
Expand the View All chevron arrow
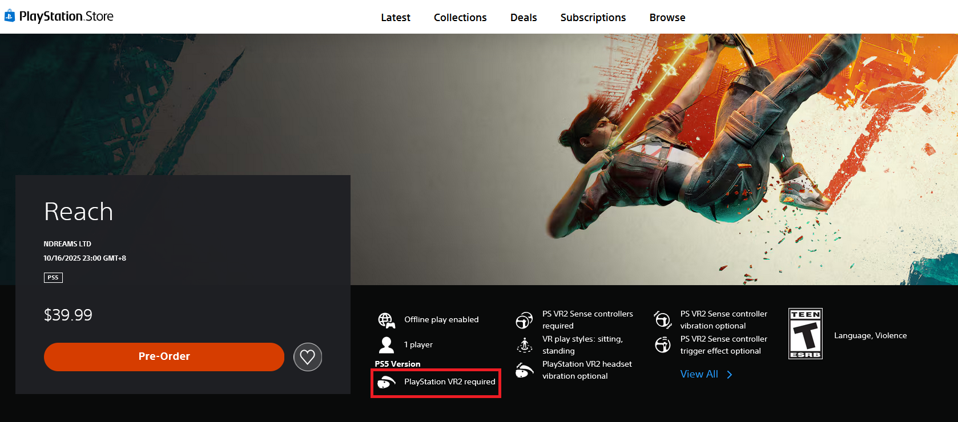(730, 375)
